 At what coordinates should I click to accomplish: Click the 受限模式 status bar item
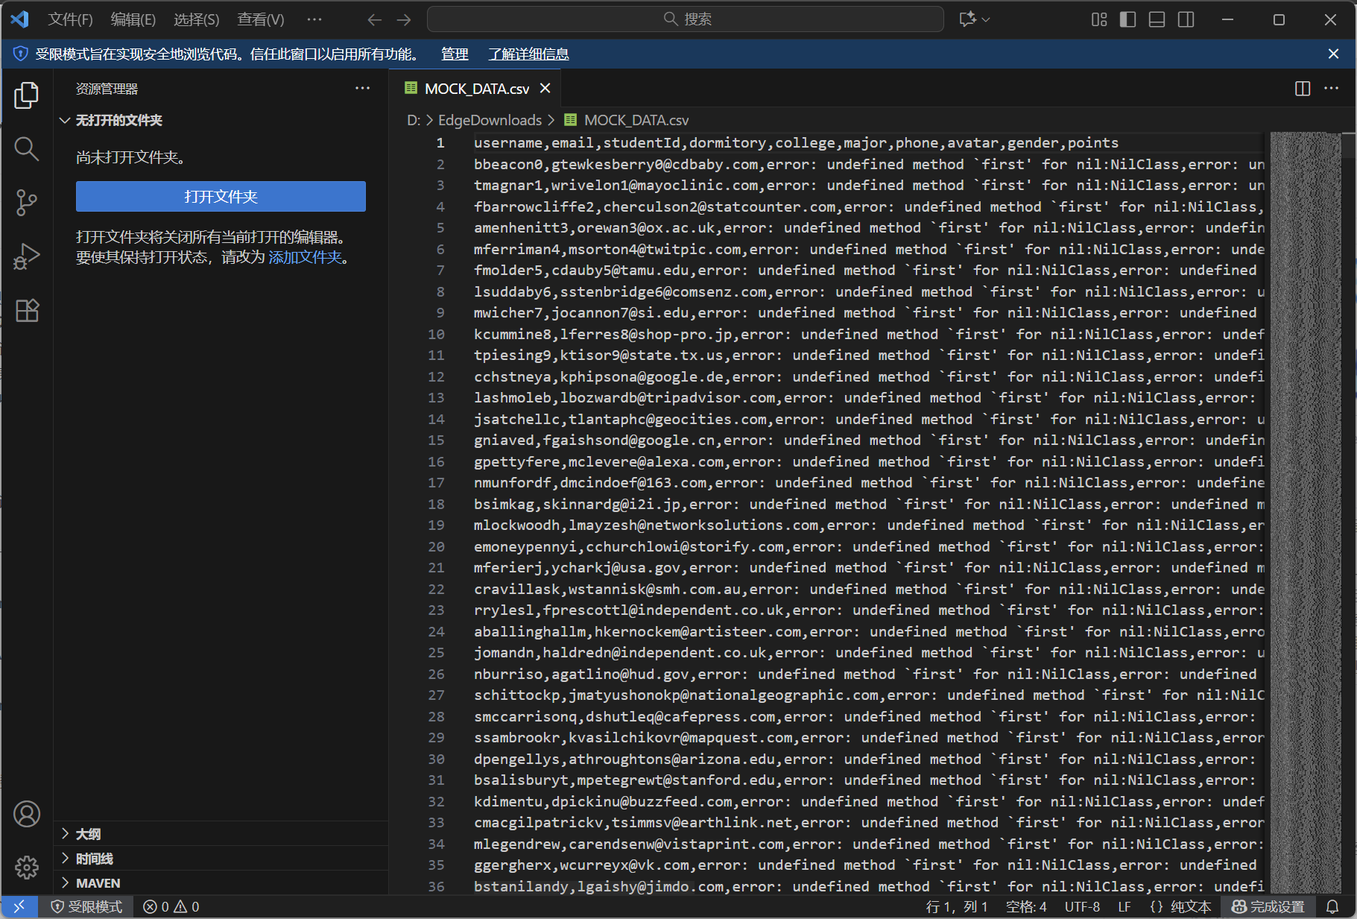pyautogui.click(x=86, y=906)
